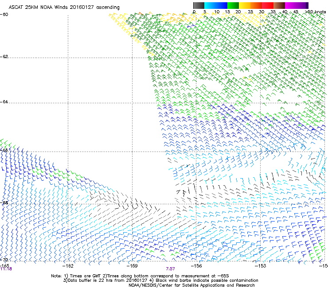Click the '-156' longitude axis label

coord(196,266)
